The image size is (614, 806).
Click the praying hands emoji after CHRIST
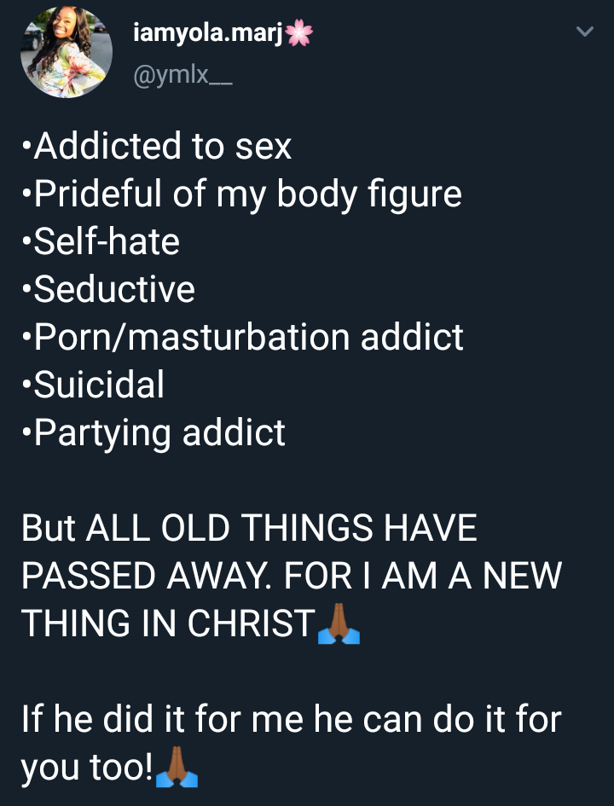(x=339, y=624)
